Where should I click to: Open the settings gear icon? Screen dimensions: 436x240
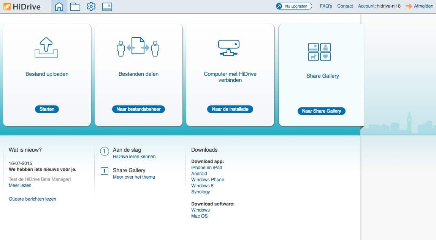91,6
